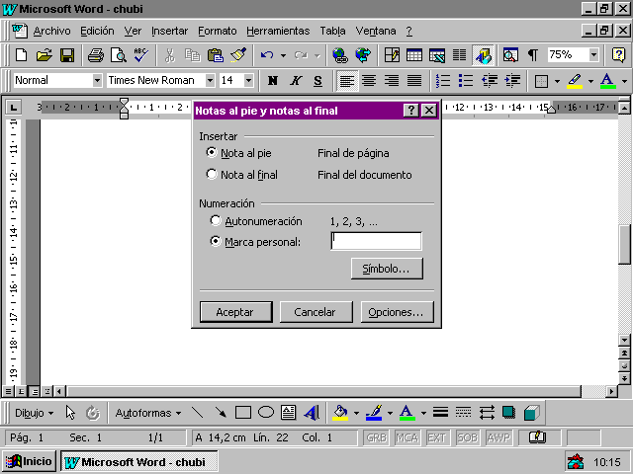
Task: Click the Cancelar button
Action: (x=316, y=312)
